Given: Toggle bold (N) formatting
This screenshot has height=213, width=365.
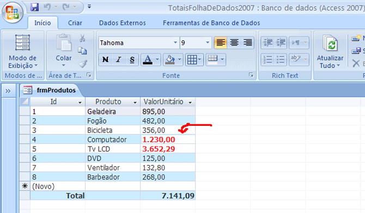Looking at the screenshot, I should coord(105,59).
